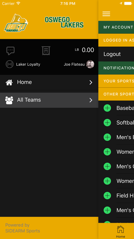Add Field Hockey with the green plus
Image resolution: width=134 pixels, height=239 pixels.
pyautogui.click(x=107, y=195)
